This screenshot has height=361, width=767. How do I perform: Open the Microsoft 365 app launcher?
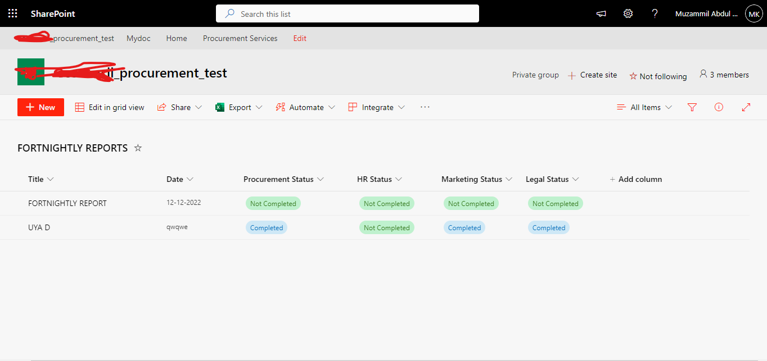[12, 13]
